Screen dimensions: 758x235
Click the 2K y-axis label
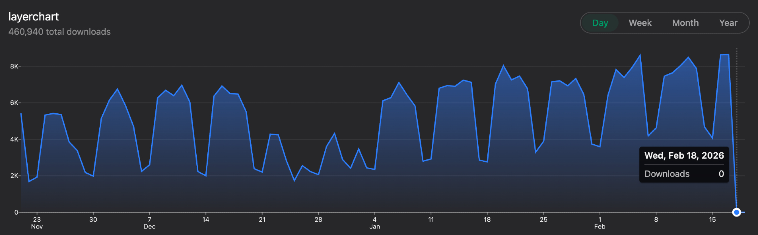click(x=14, y=176)
